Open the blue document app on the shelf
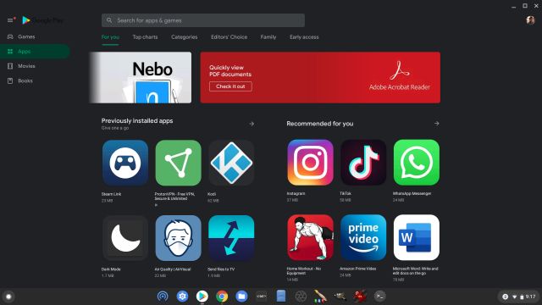The width and height of the screenshot is (542, 305). [x=281, y=297]
